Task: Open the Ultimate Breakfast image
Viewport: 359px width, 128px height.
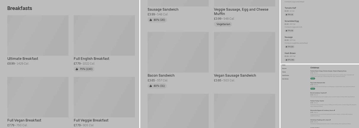Action: (x=38, y=35)
